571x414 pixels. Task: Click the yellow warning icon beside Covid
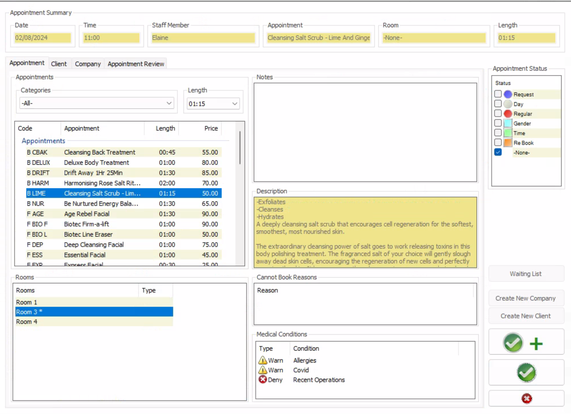coord(262,370)
